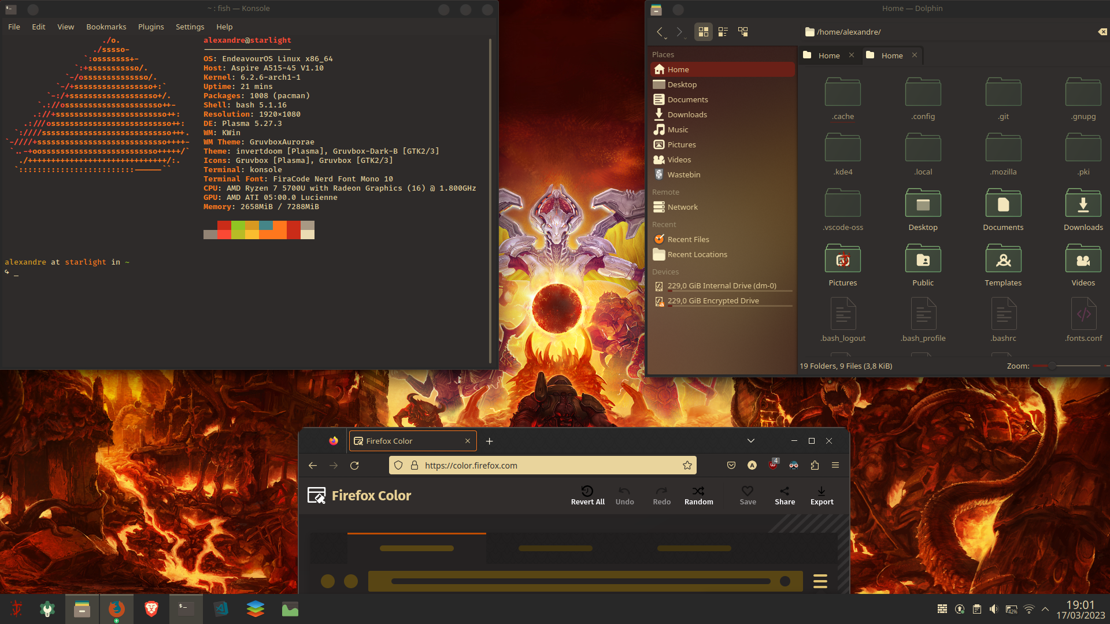Close the Firefox Color tab

pyautogui.click(x=468, y=441)
